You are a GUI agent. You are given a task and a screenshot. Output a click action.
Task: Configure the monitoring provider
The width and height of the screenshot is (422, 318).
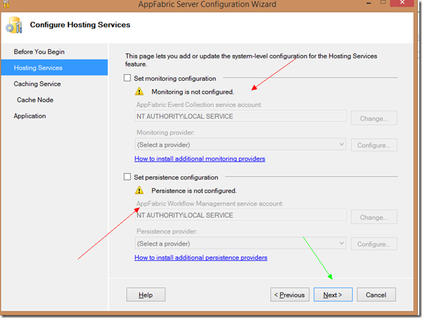coord(374,145)
